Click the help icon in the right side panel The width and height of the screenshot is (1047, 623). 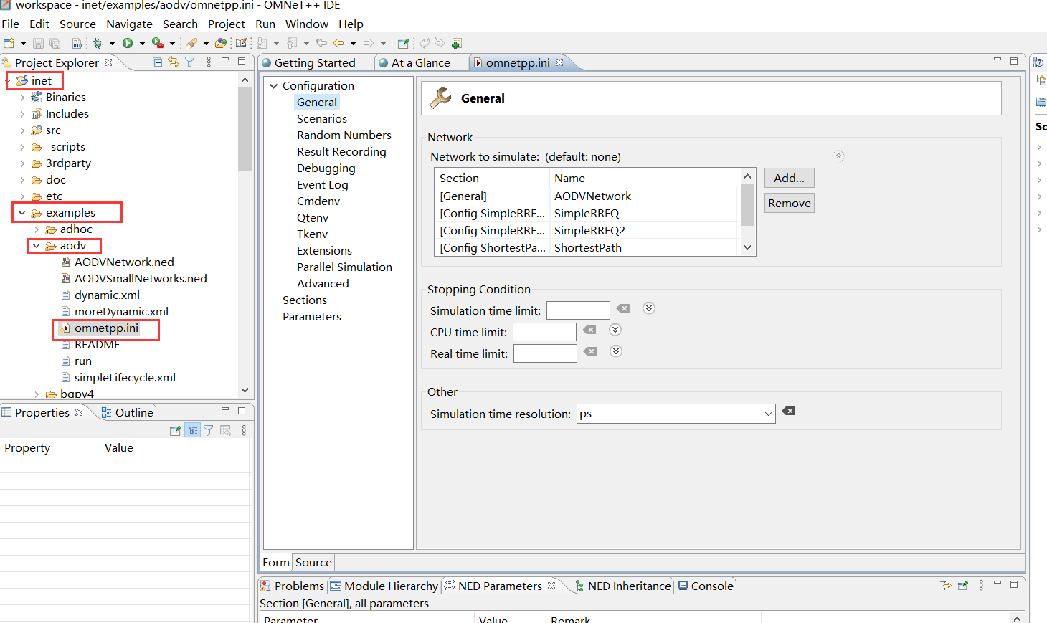pyautogui.click(x=1038, y=62)
